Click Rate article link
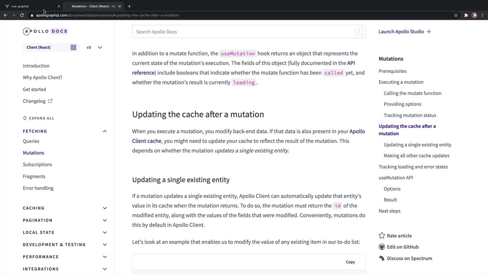Screen dimensions: 488x274 pos(399,236)
